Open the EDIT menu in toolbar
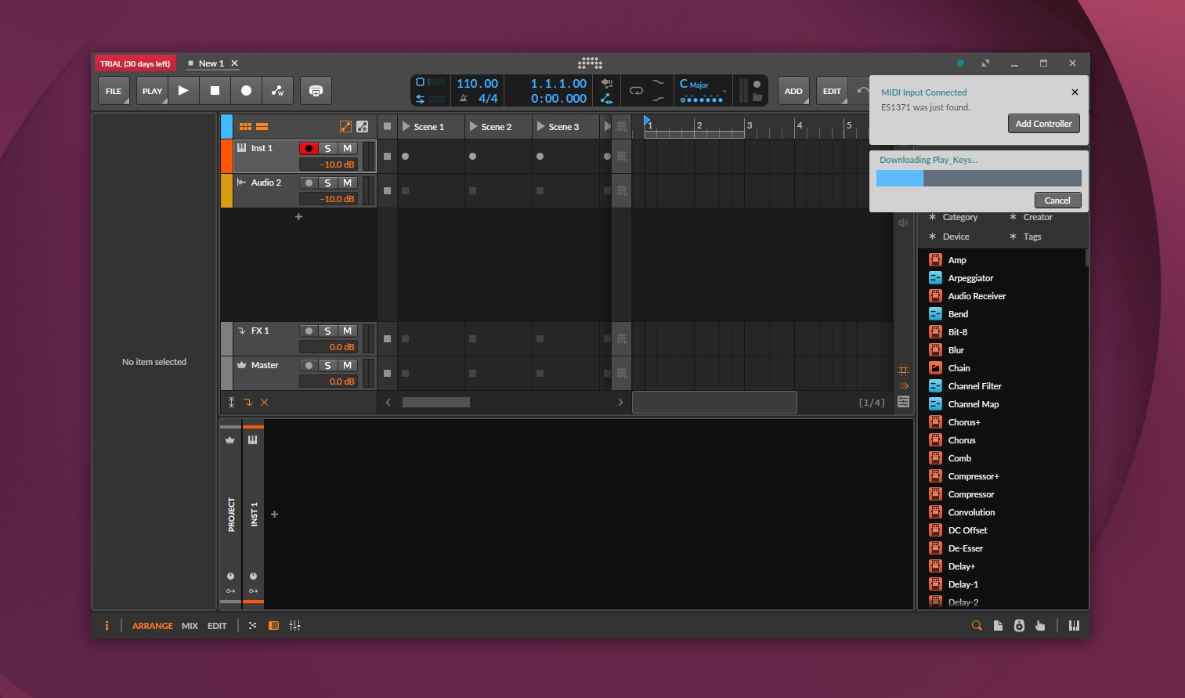Image resolution: width=1185 pixels, height=698 pixels. (x=832, y=91)
